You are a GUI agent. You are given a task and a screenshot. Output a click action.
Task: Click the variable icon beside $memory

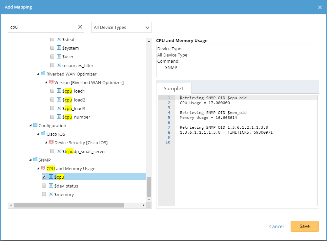[x=51, y=194]
